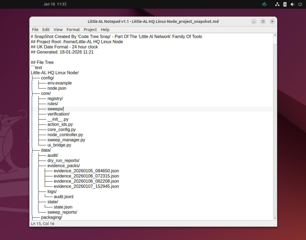This screenshot has height=240, width=306.
Task: Click the window title bar text
Action: pos(153,21)
